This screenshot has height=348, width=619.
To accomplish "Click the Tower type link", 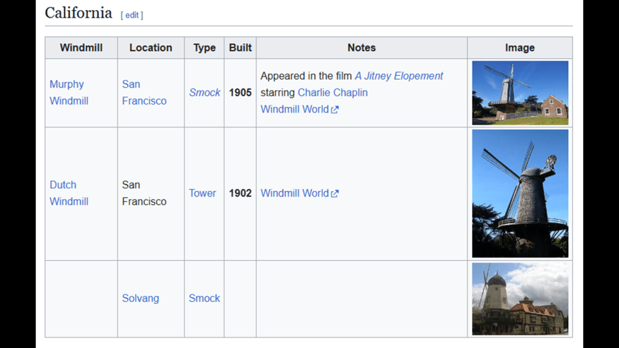I will 202,193.
